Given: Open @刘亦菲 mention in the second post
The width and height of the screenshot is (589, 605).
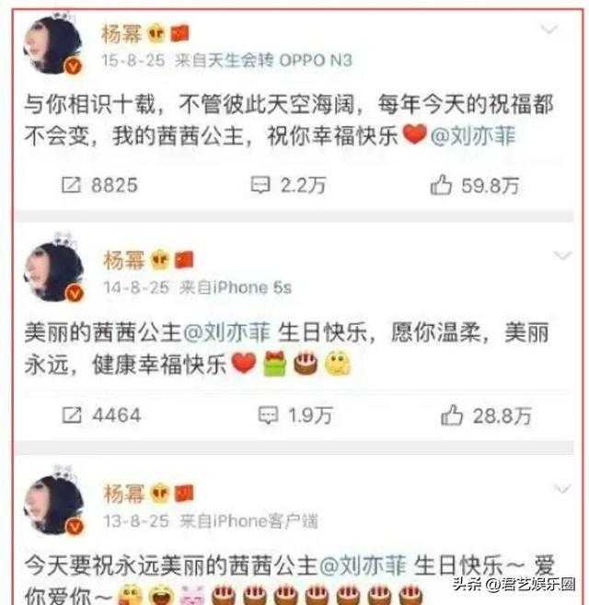Looking at the screenshot, I should tap(226, 332).
